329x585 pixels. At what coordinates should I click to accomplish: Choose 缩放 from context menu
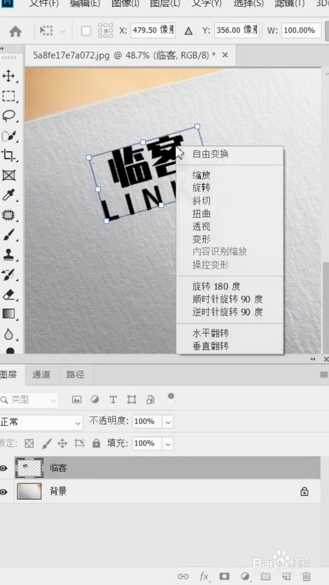click(202, 175)
